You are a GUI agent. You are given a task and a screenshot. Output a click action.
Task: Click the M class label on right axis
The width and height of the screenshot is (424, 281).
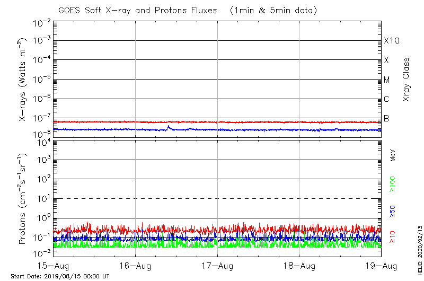387,80
